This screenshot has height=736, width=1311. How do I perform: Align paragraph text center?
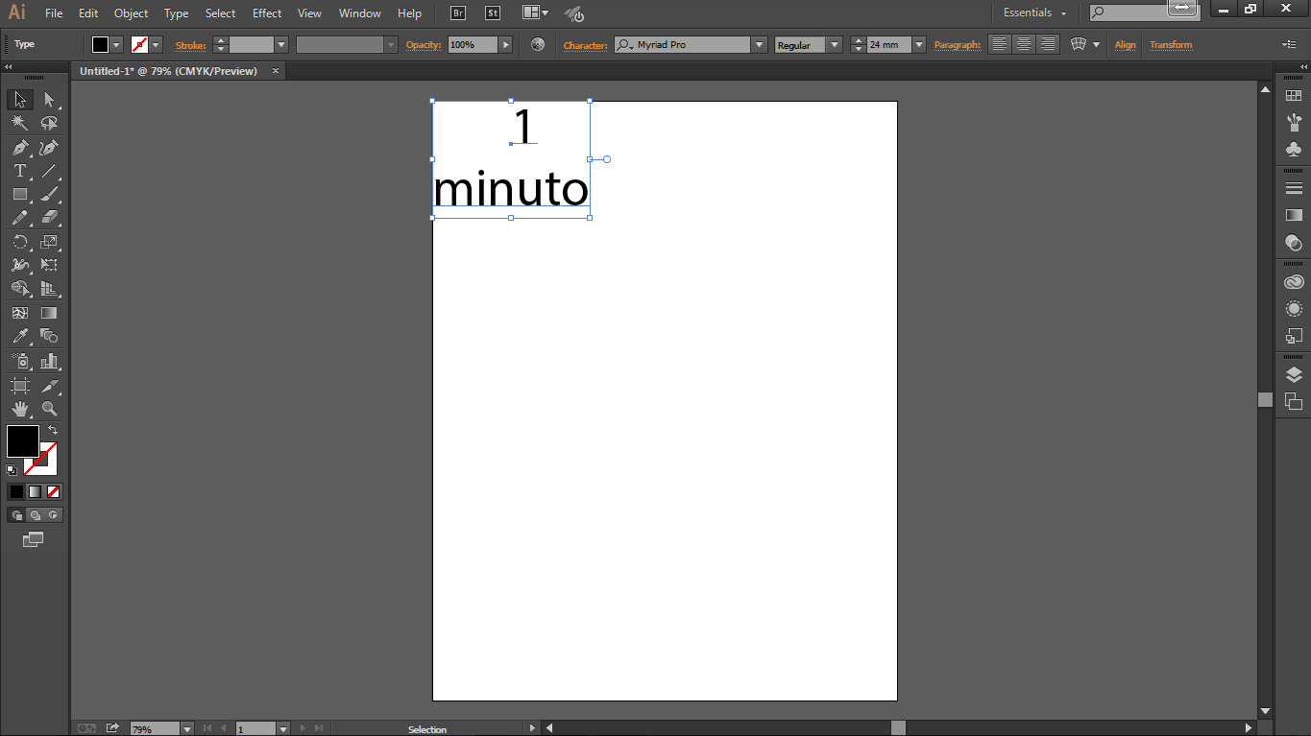(x=1024, y=44)
